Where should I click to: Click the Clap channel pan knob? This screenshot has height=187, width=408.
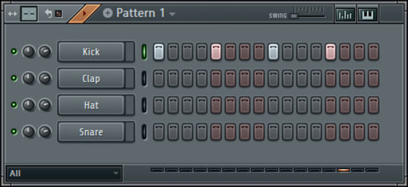pyautogui.click(x=29, y=78)
